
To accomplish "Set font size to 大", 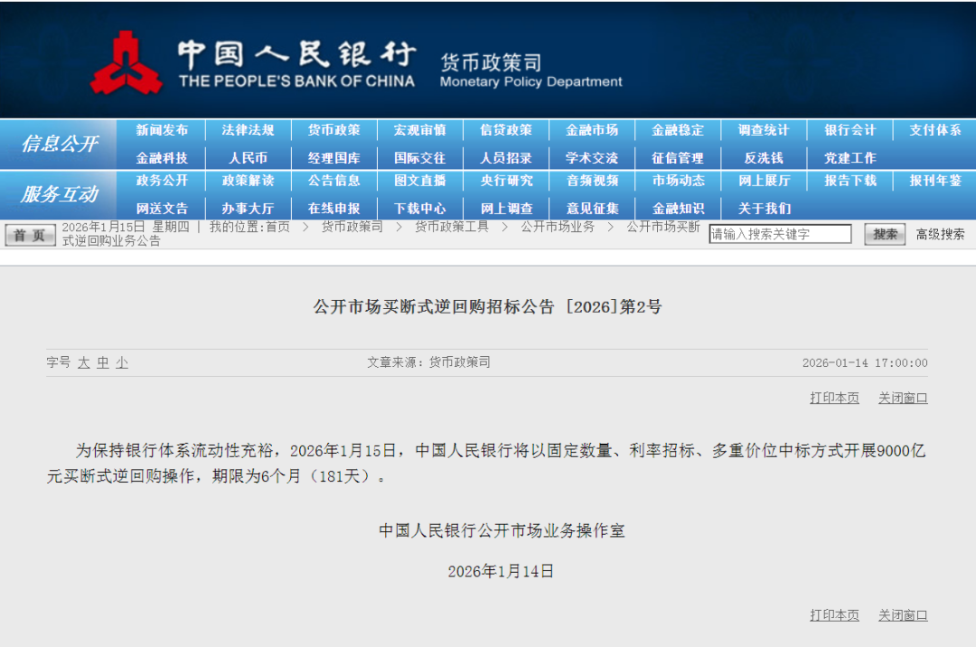I will pos(84,362).
